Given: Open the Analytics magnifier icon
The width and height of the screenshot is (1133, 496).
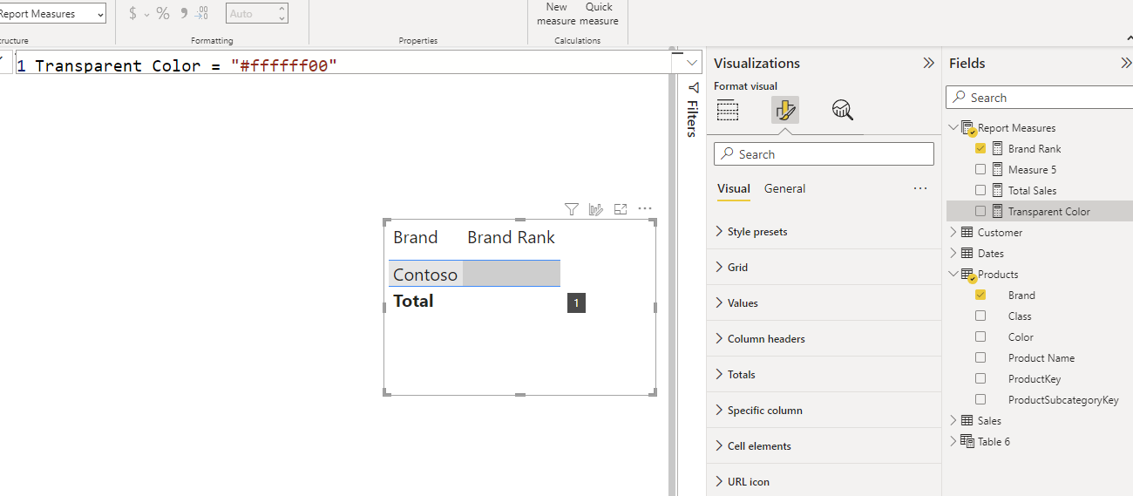Looking at the screenshot, I should (x=842, y=110).
